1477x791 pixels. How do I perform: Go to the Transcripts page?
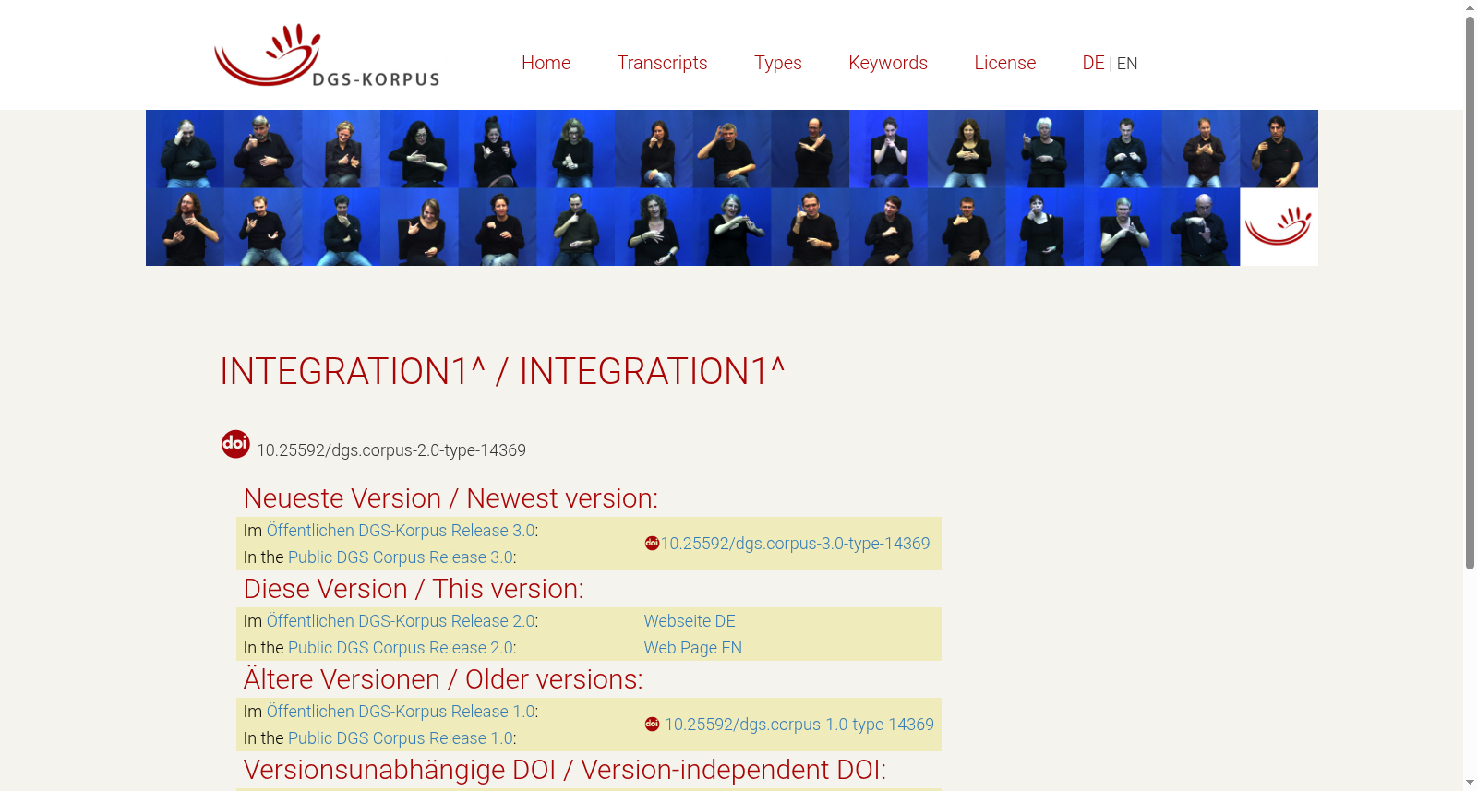pyautogui.click(x=662, y=63)
